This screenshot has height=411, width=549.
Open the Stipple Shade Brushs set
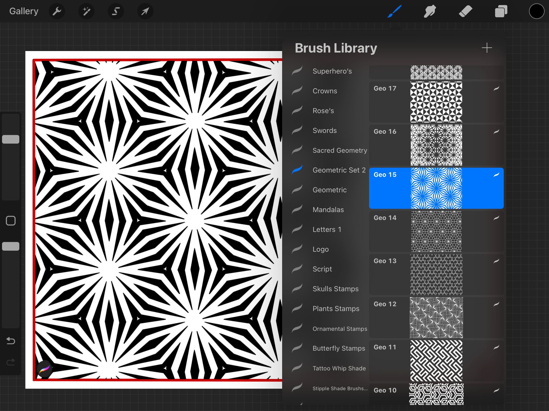coord(340,388)
